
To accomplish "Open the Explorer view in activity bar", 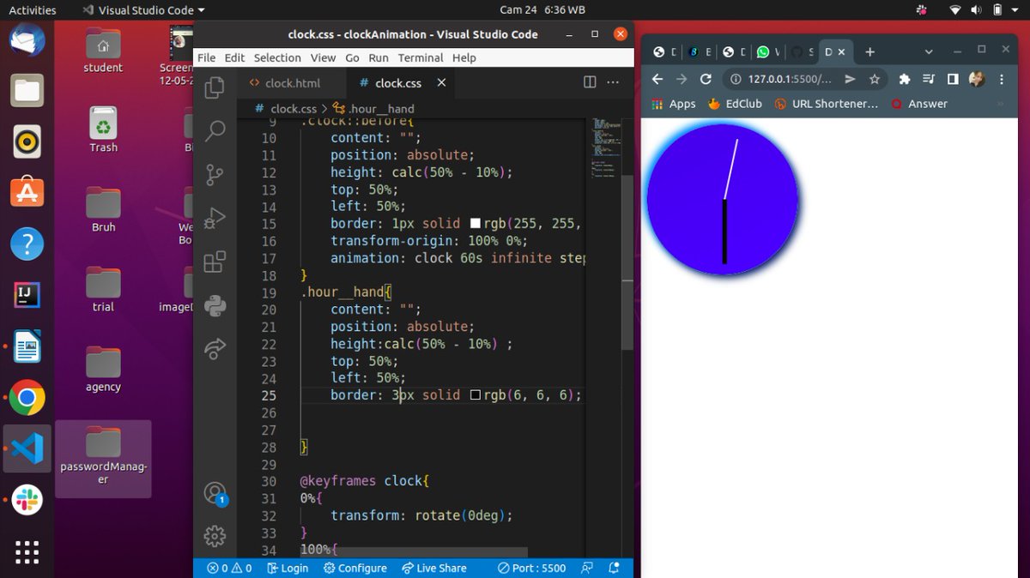I will tap(215, 87).
